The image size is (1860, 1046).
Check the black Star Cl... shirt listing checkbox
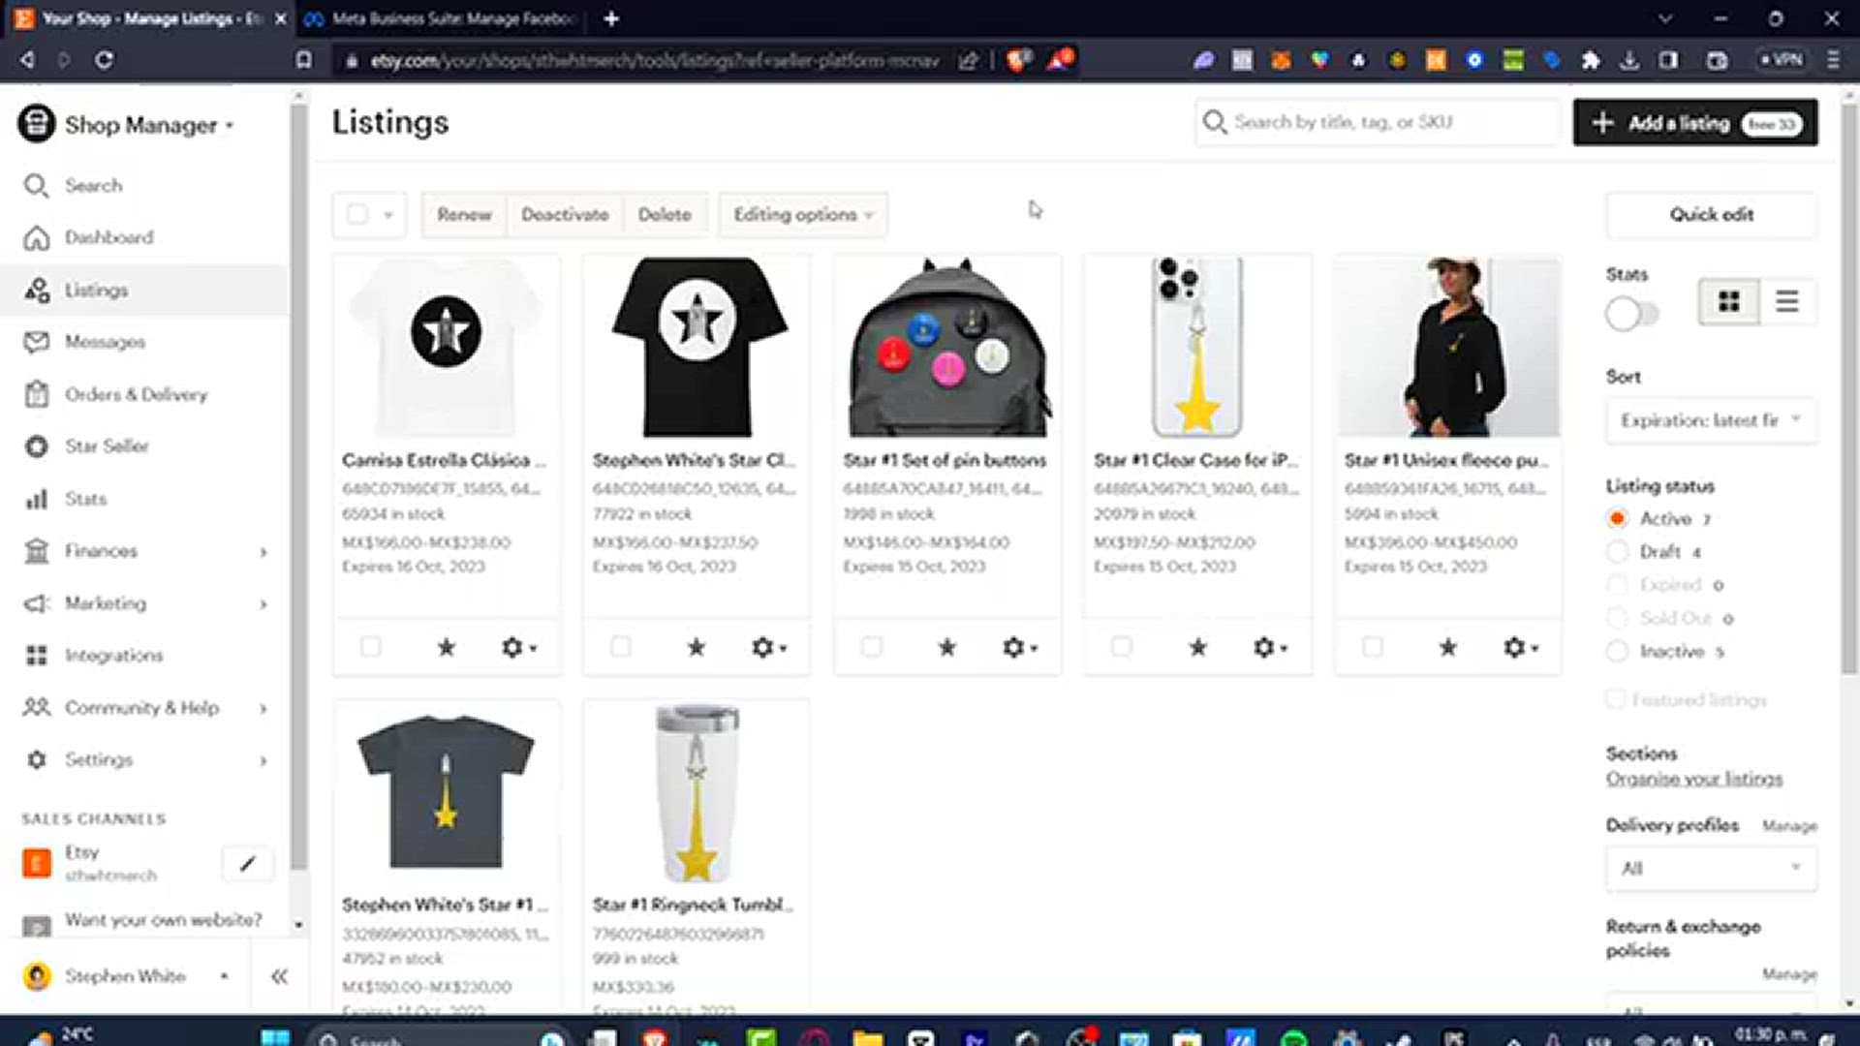621,646
